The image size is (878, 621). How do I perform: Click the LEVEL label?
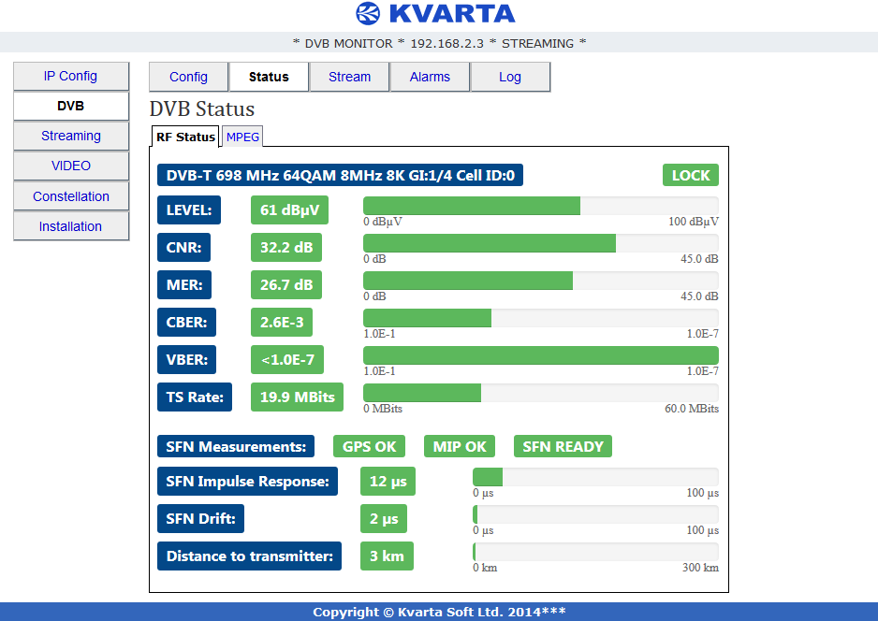click(x=189, y=209)
